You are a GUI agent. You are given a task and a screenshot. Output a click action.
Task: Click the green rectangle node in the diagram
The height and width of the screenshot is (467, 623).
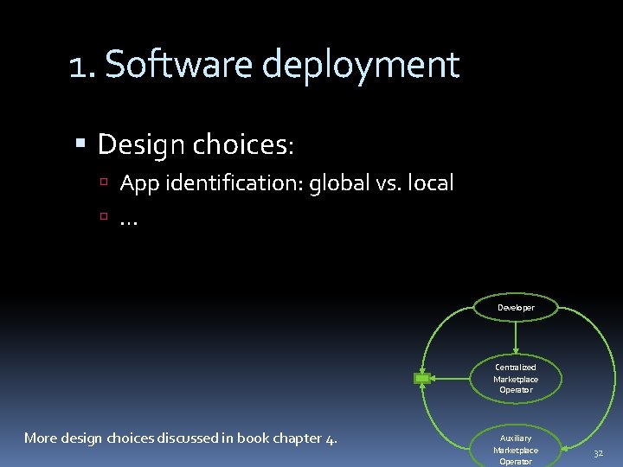click(x=422, y=379)
